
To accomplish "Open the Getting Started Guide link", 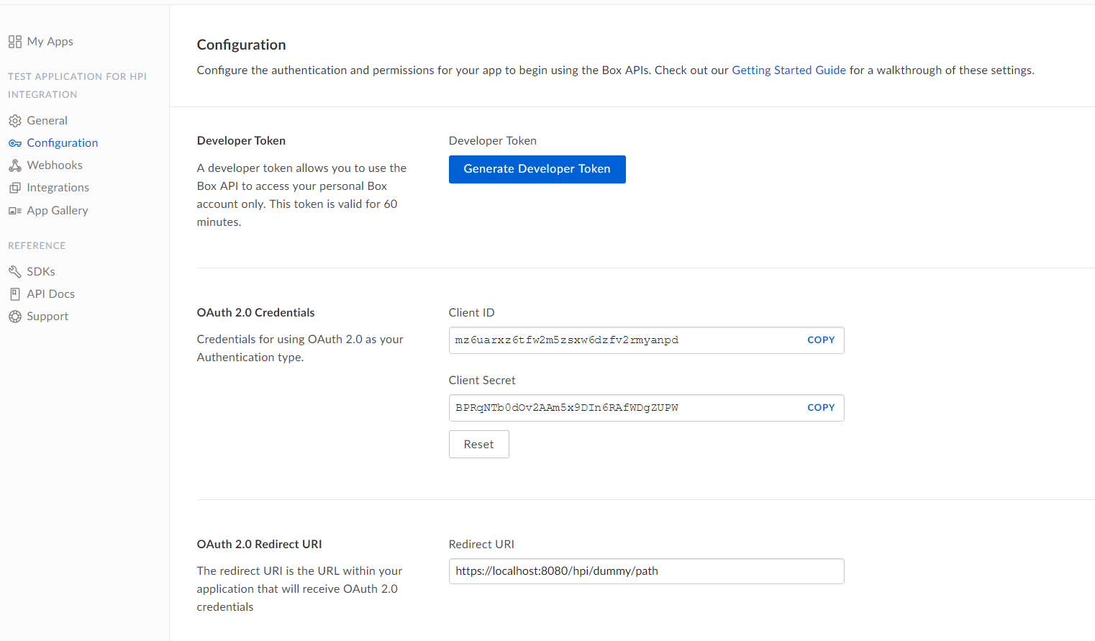I will pos(789,71).
